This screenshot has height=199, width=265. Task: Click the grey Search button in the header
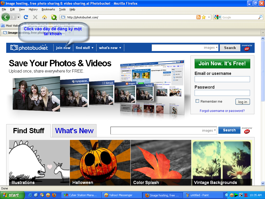230,48
